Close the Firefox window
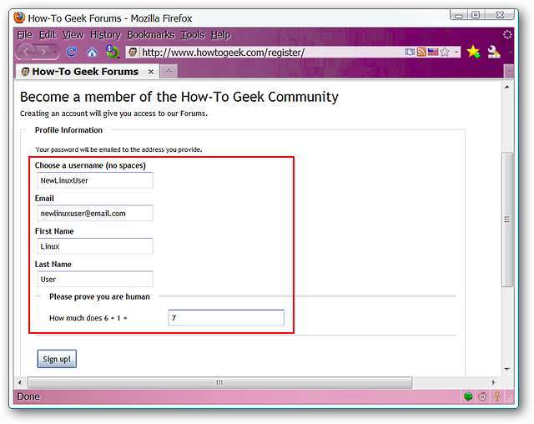 click(x=500, y=15)
